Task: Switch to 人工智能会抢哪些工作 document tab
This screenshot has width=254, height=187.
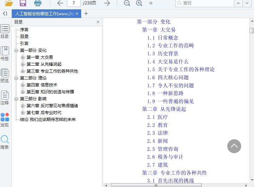Action: [44, 14]
